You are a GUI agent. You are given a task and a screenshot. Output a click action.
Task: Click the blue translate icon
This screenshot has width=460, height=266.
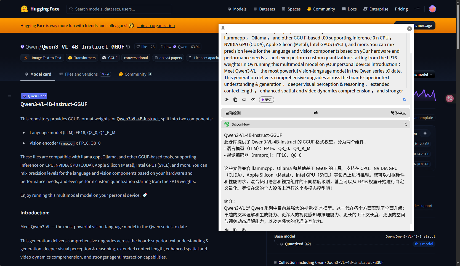pos(404,100)
